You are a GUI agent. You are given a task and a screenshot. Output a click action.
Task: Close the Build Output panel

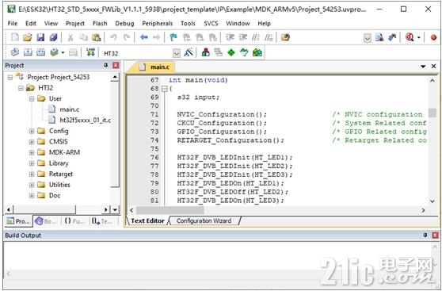click(x=435, y=235)
